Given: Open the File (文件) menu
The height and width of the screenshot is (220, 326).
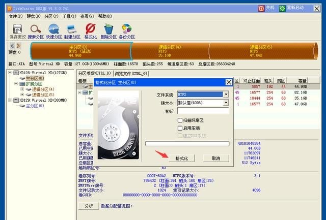Looking at the screenshot, I should pos(15,16).
